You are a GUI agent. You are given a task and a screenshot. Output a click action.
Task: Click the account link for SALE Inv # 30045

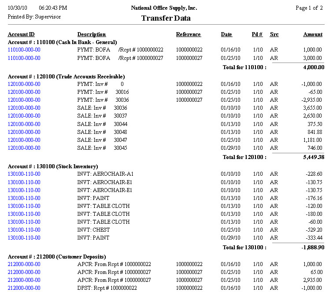point(24,148)
